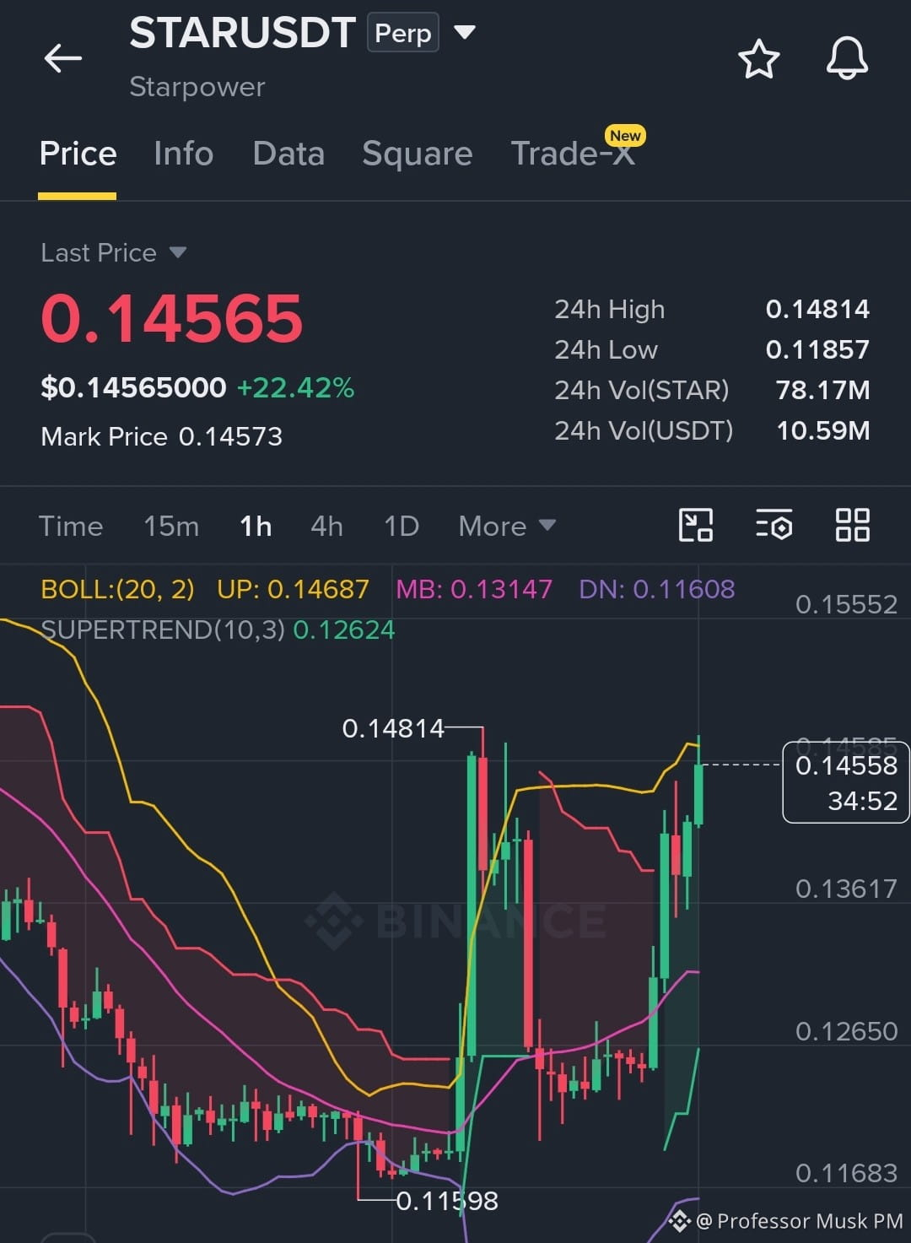Open the Last Price type dropdown
The width and height of the screenshot is (911, 1243).
tap(177, 252)
